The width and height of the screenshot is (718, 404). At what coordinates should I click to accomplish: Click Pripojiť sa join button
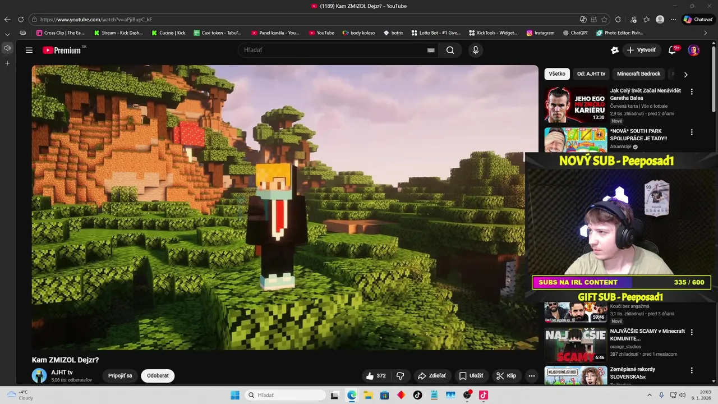(120, 376)
